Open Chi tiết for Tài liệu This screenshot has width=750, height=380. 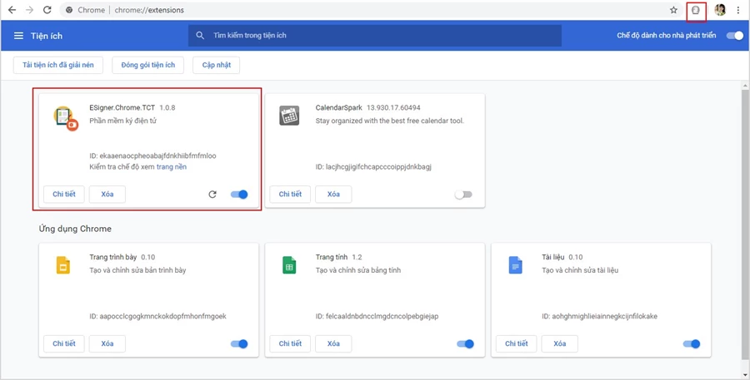517,343
